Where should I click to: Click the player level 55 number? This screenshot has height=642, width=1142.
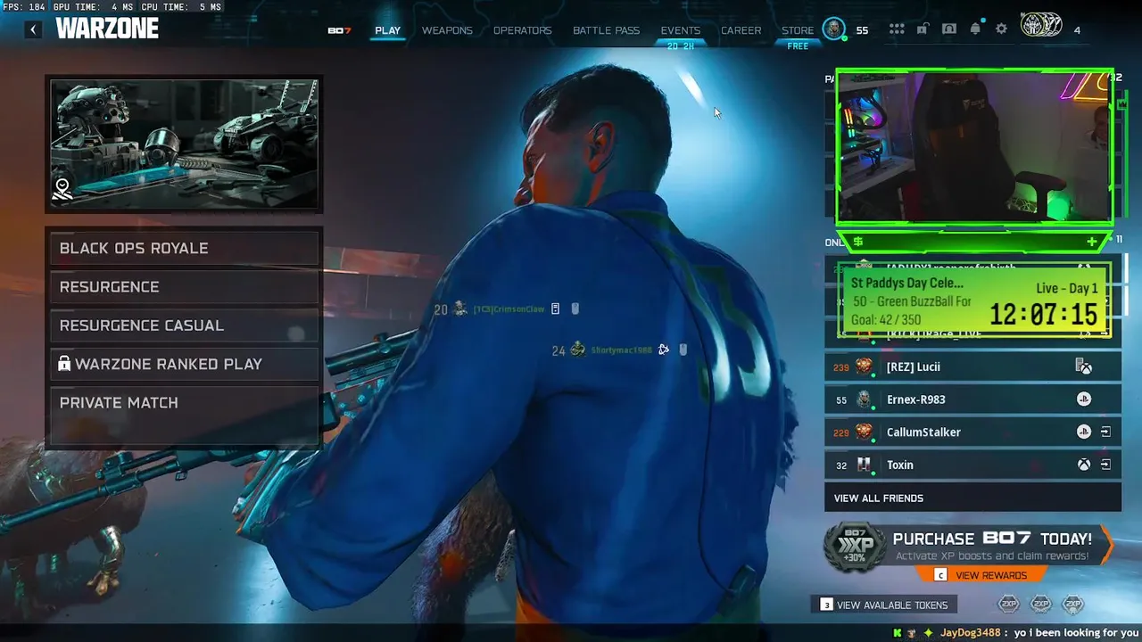862,30
